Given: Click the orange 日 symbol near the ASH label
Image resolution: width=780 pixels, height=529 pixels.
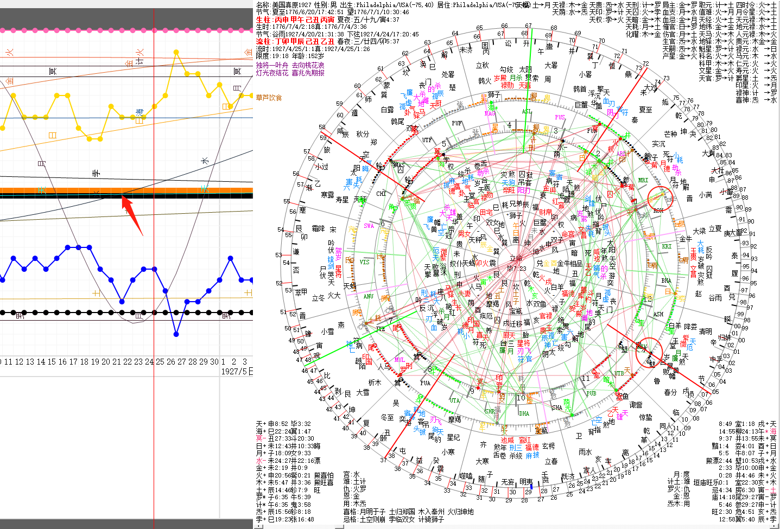Looking at the screenshot, I should (x=668, y=292).
